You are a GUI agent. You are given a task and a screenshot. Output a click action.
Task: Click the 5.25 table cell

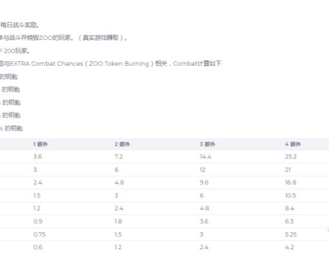pyautogui.click(x=291, y=235)
